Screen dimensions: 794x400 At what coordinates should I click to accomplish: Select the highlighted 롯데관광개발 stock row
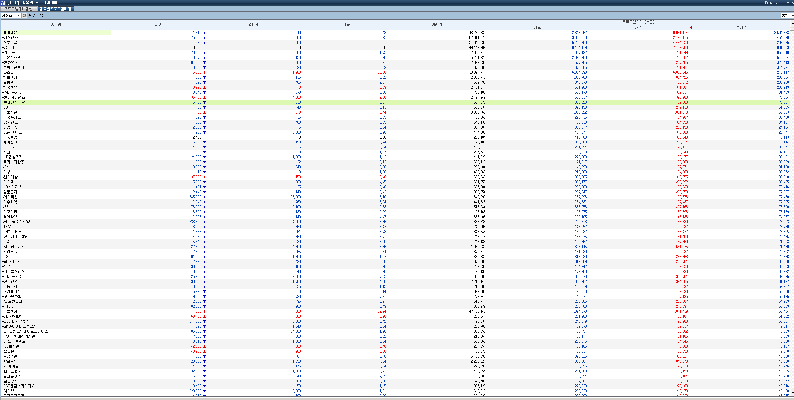[395, 102]
